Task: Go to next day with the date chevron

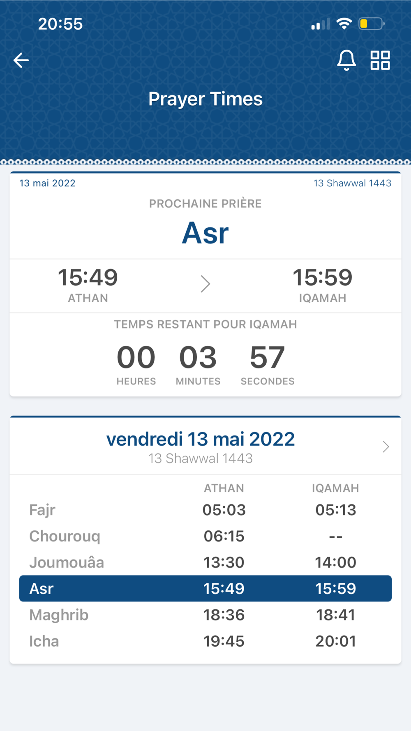Action: 386,447
